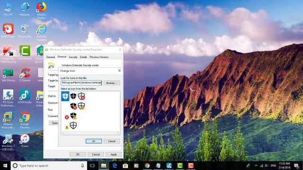Confirm Change Icon dialog with OK

[94, 141]
